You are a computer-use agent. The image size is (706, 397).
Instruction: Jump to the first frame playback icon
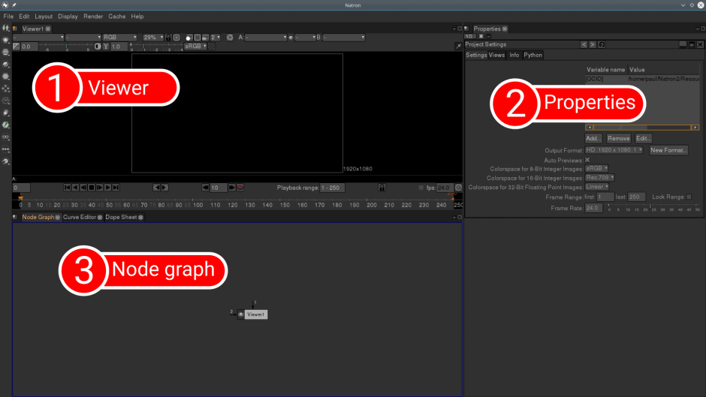[x=67, y=188]
